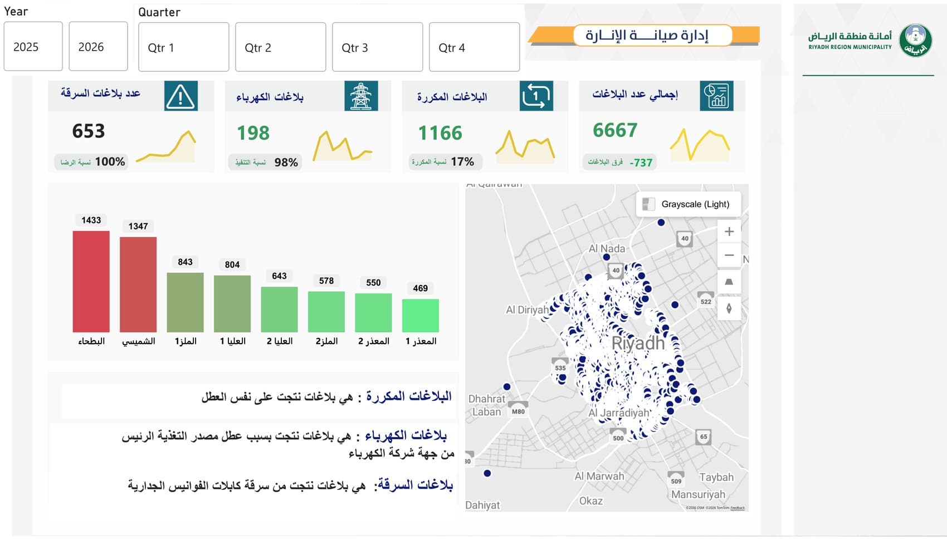Click the بلاغات السرقة definition heading
This screenshot has width=947, height=540.
click(415, 485)
